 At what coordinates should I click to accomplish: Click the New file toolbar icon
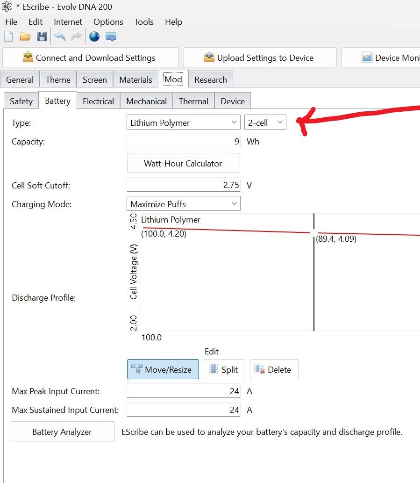point(8,37)
